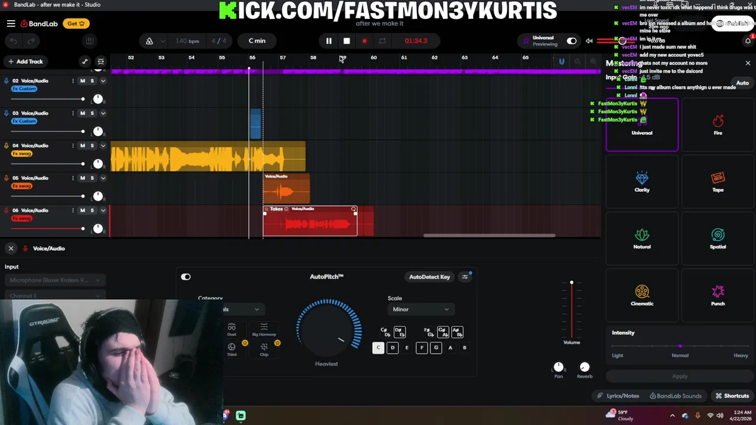Toggle the cycle loop button
Screen dimensions: 756x425
(x=382, y=41)
